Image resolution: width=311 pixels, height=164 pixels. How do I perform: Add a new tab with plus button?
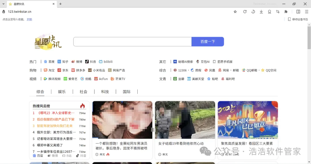tap(60, 4)
